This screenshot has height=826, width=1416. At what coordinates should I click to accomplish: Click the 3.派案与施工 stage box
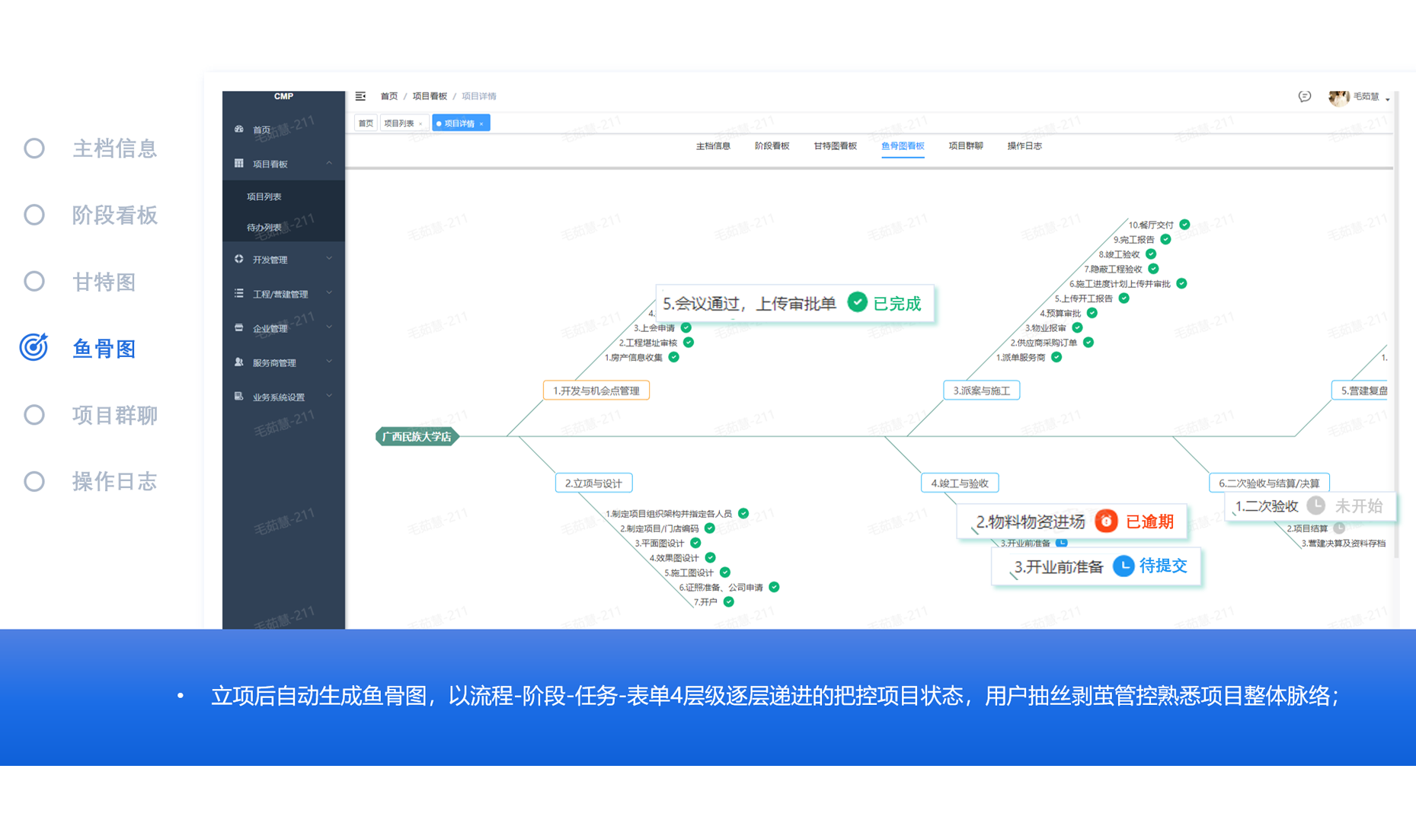pyautogui.click(x=982, y=391)
